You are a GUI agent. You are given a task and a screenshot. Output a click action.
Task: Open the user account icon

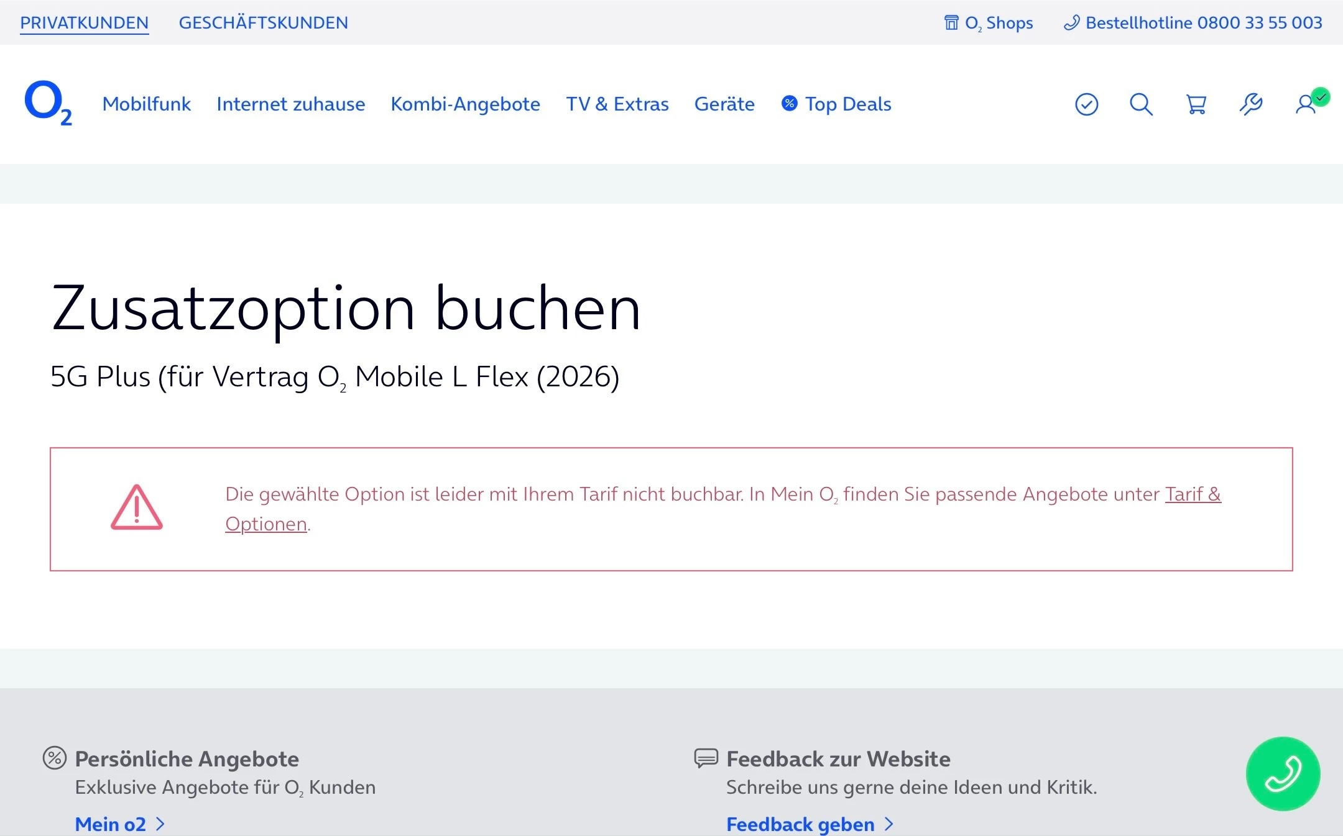pos(1307,103)
